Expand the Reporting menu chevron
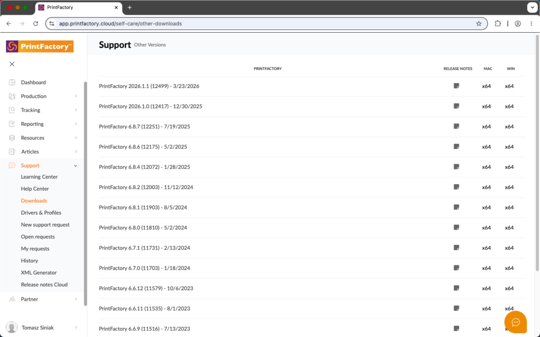 pos(76,124)
